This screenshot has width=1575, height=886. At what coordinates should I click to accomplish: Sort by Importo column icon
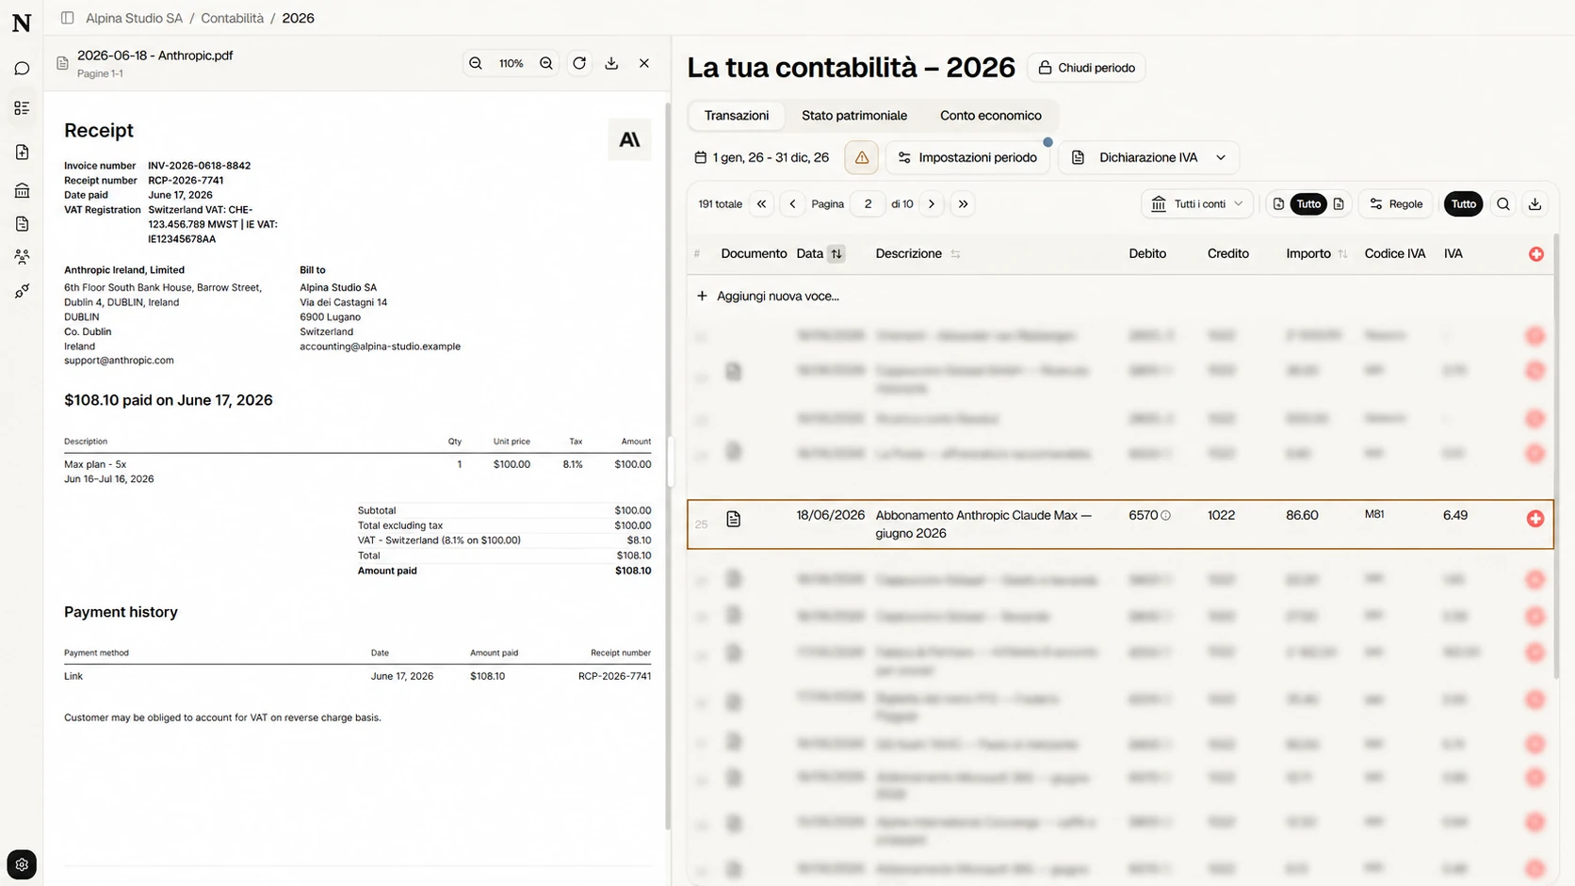point(1342,254)
